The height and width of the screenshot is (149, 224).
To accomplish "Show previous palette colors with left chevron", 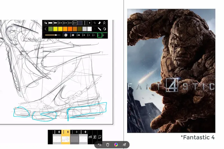I will pos(46,29).
